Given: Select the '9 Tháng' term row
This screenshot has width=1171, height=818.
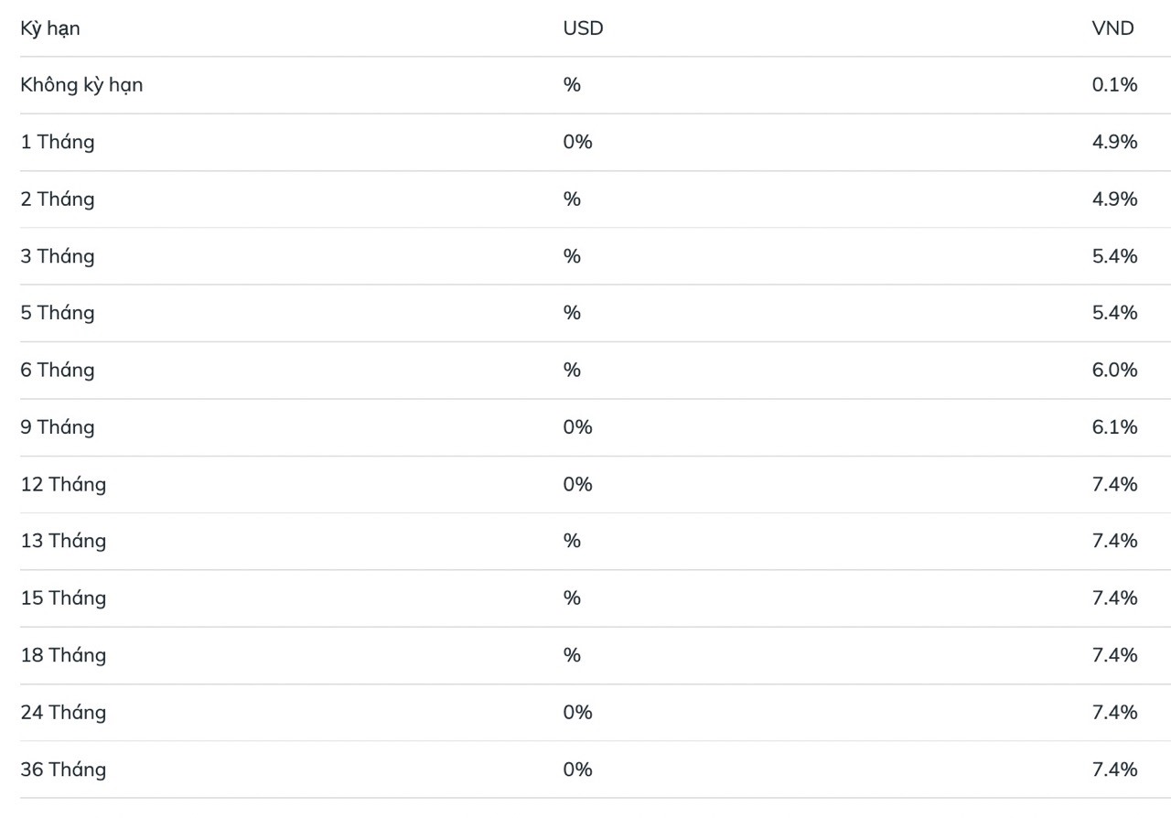Looking at the screenshot, I should pyautogui.click(x=58, y=426).
